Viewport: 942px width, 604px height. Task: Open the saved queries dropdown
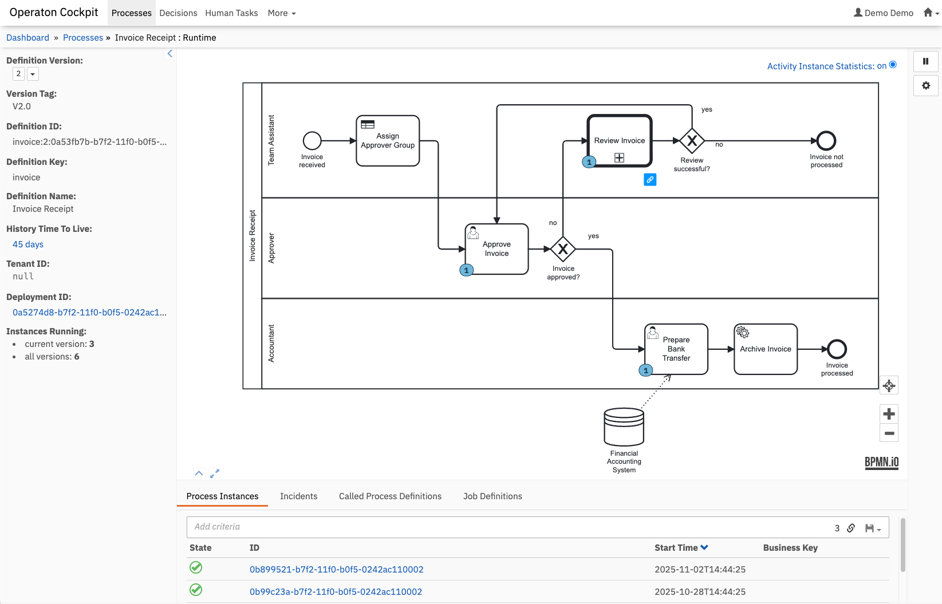point(873,528)
